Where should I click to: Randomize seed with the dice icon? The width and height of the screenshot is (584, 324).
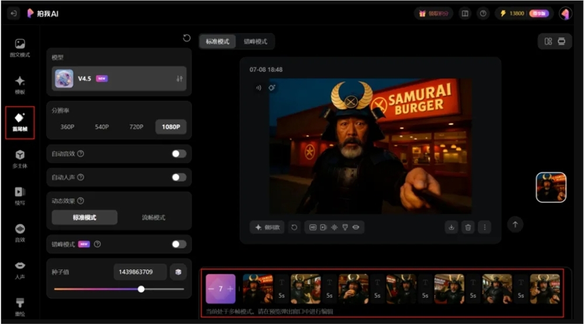click(x=178, y=272)
